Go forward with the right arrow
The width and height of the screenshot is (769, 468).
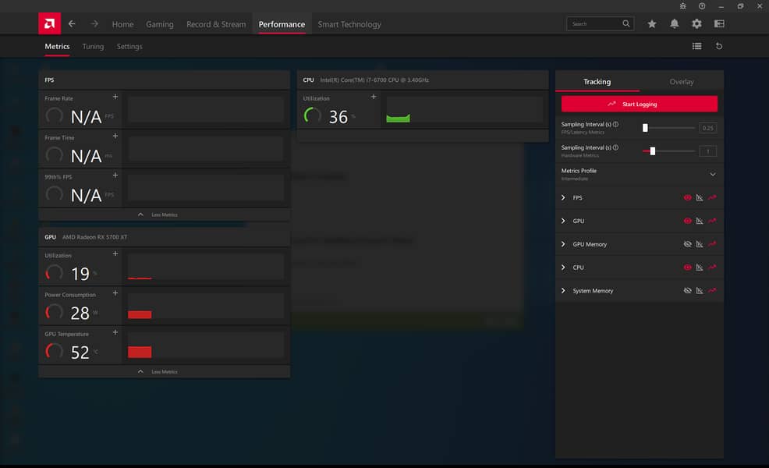point(94,23)
